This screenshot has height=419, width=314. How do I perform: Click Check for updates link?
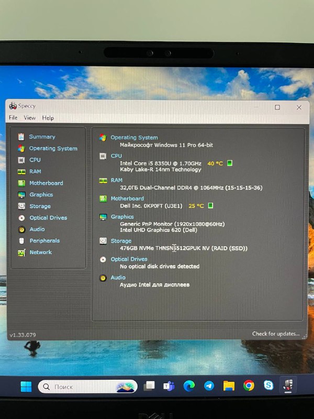(x=276, y=334)
